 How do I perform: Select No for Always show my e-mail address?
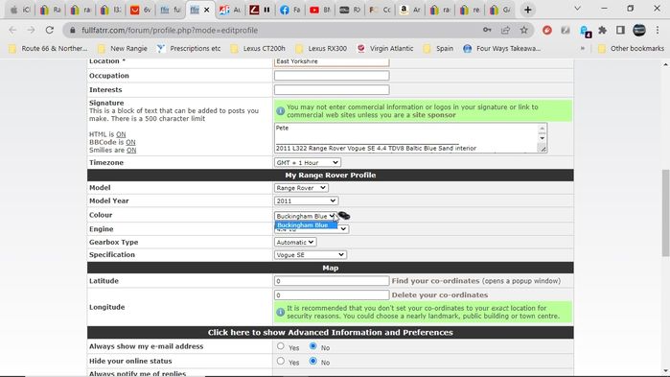(x=313, y=346)
